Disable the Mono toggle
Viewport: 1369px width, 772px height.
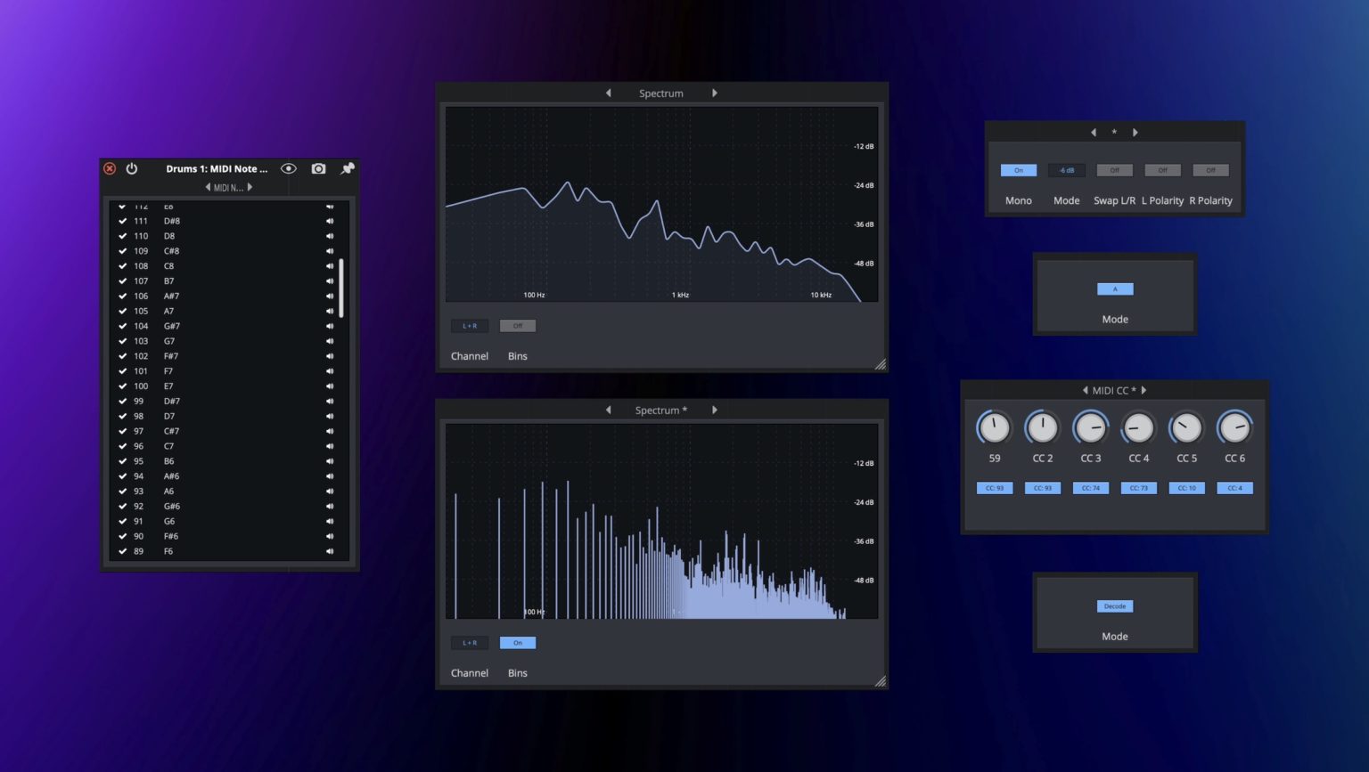click(1019, 170)
